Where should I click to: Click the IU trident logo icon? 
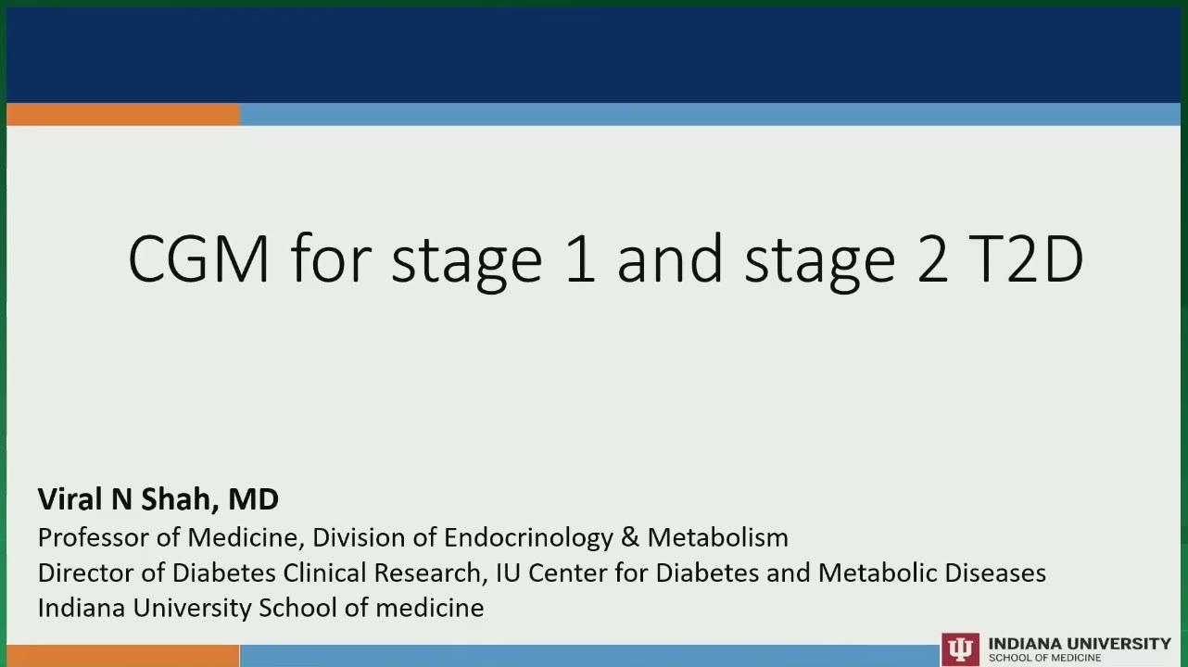click(960, 648)
